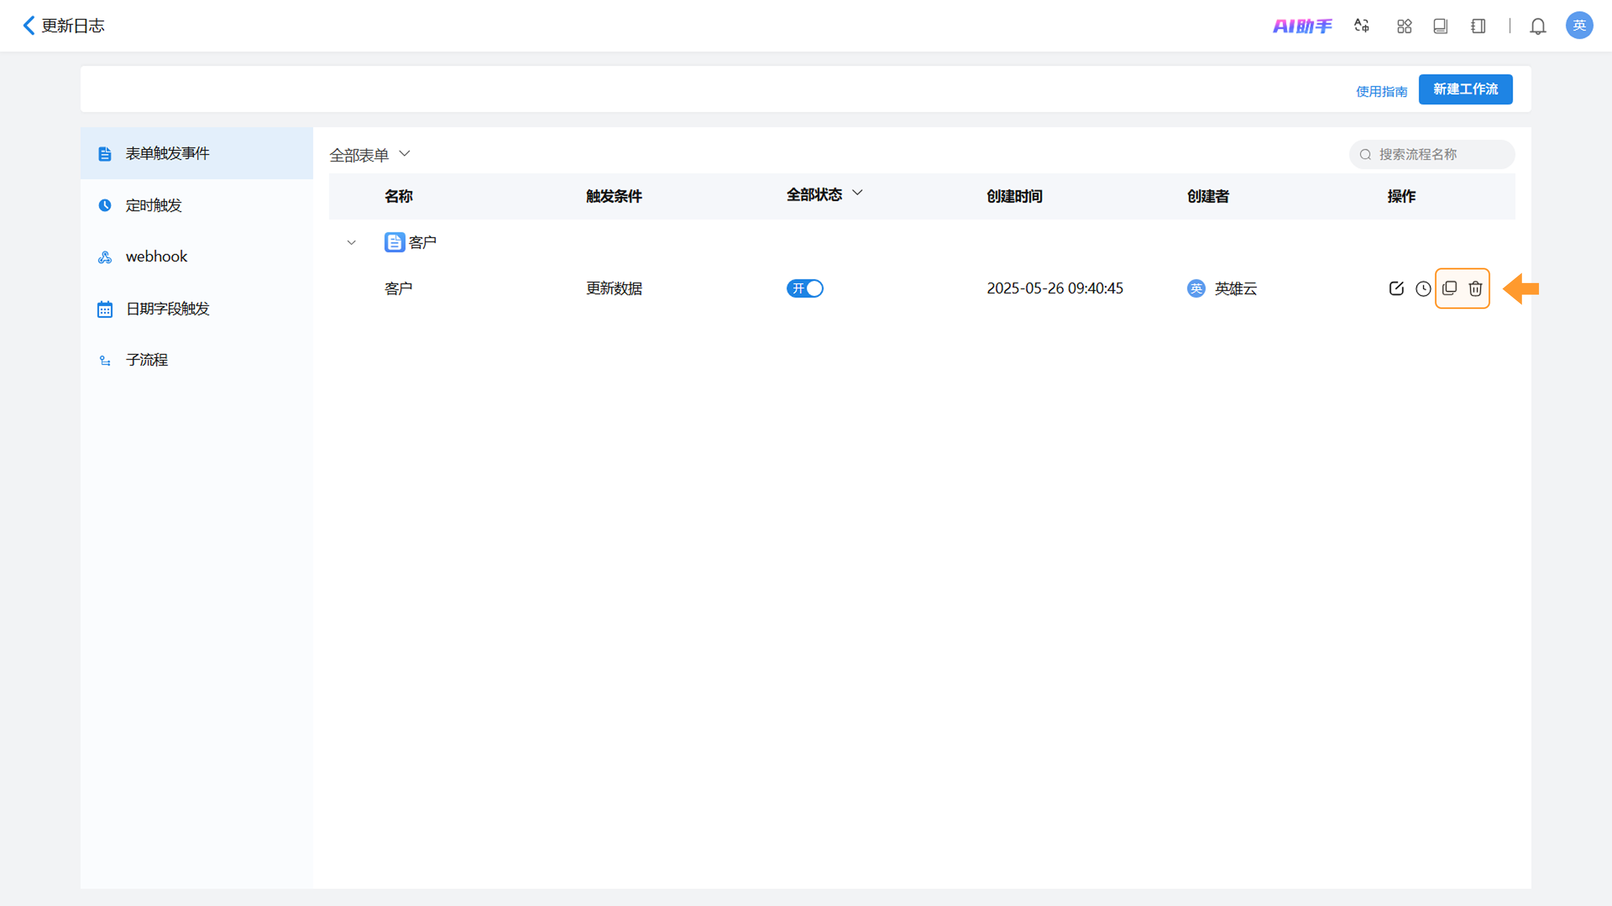Click creator name 英雄云
1612x906 pixels.
pyautogui.click(x=1236, y=288)
